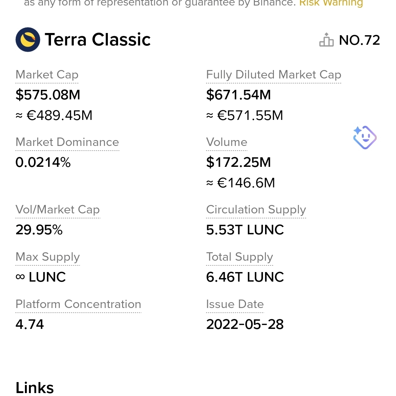The height and width of the screenshot is (396, 396).
Task: Tap the Total Supply label
Action: point(239,257)
